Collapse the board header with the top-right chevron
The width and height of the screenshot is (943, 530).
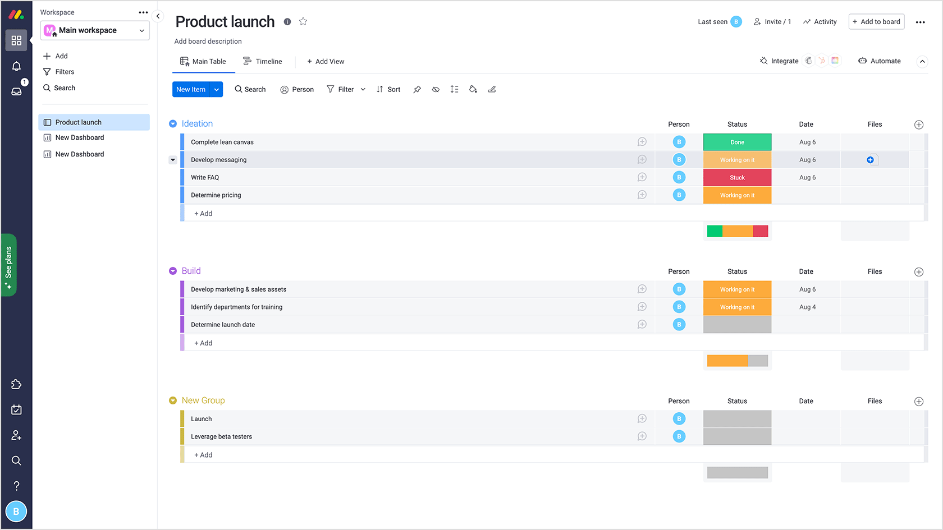pyautogui.click(x=922, y=62)
